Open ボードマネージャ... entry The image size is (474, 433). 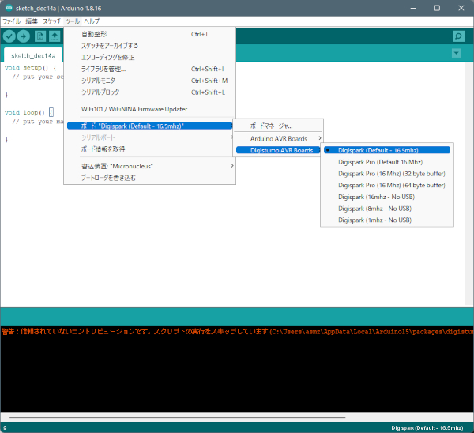pyautogui.click(x=278, y=126)
